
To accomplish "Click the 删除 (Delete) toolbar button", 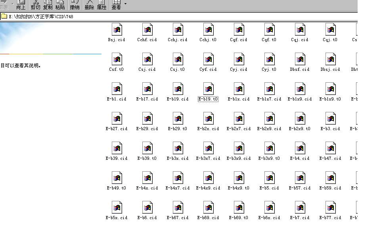I will click(x=89, y=5).
